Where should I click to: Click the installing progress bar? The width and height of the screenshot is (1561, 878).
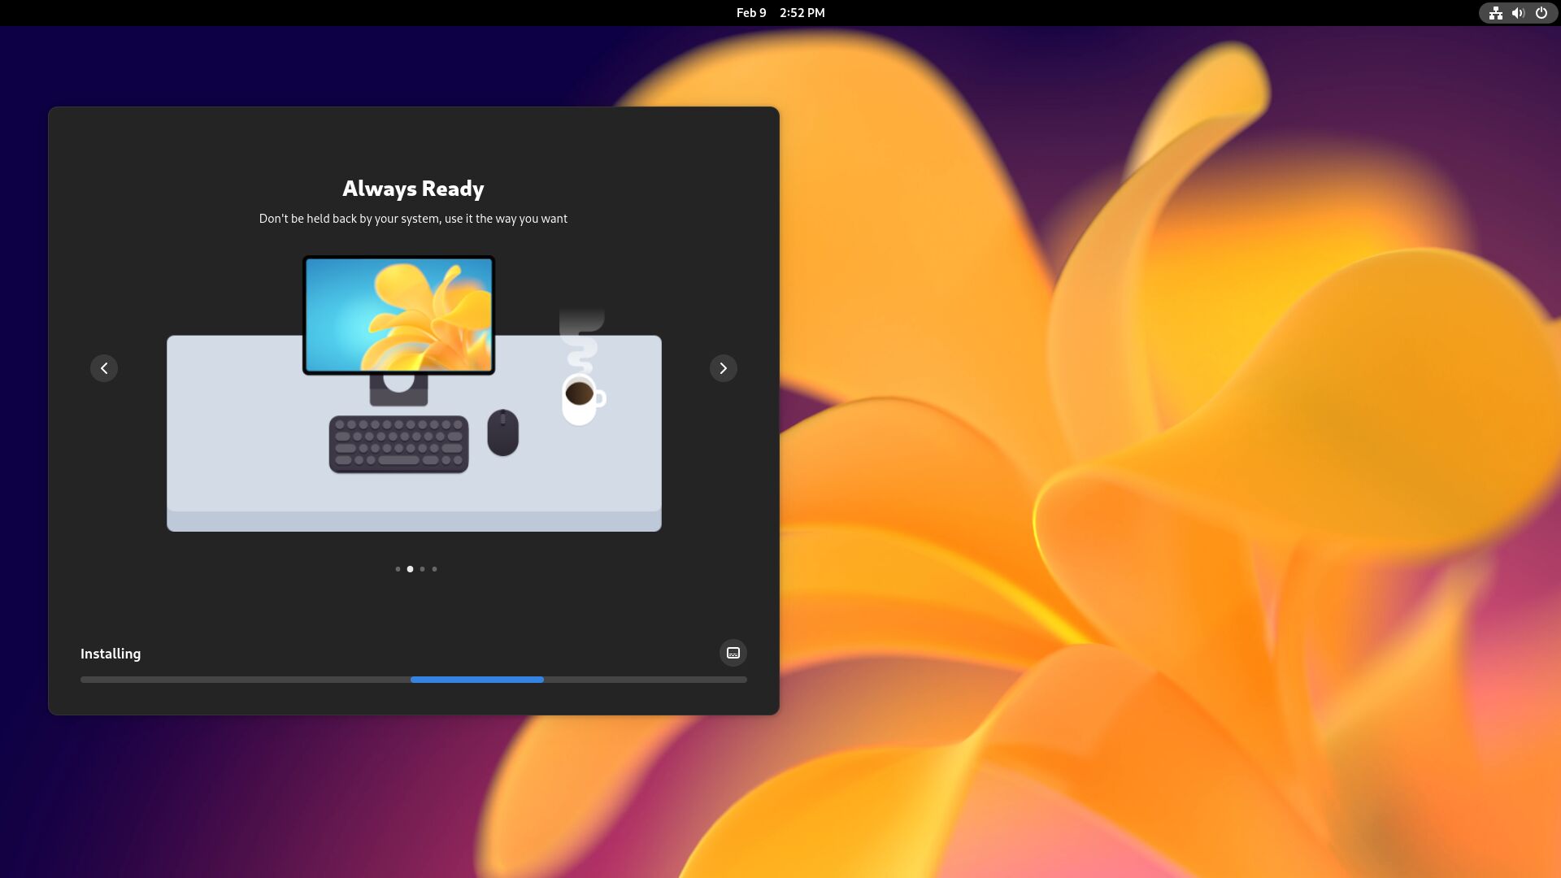tap(413, 680)
